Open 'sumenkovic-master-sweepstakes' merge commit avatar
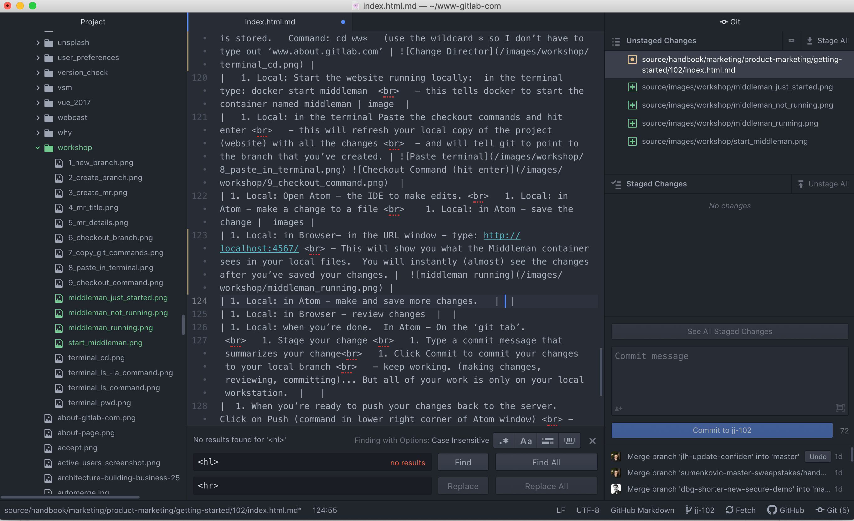 [x=616, y=473]
